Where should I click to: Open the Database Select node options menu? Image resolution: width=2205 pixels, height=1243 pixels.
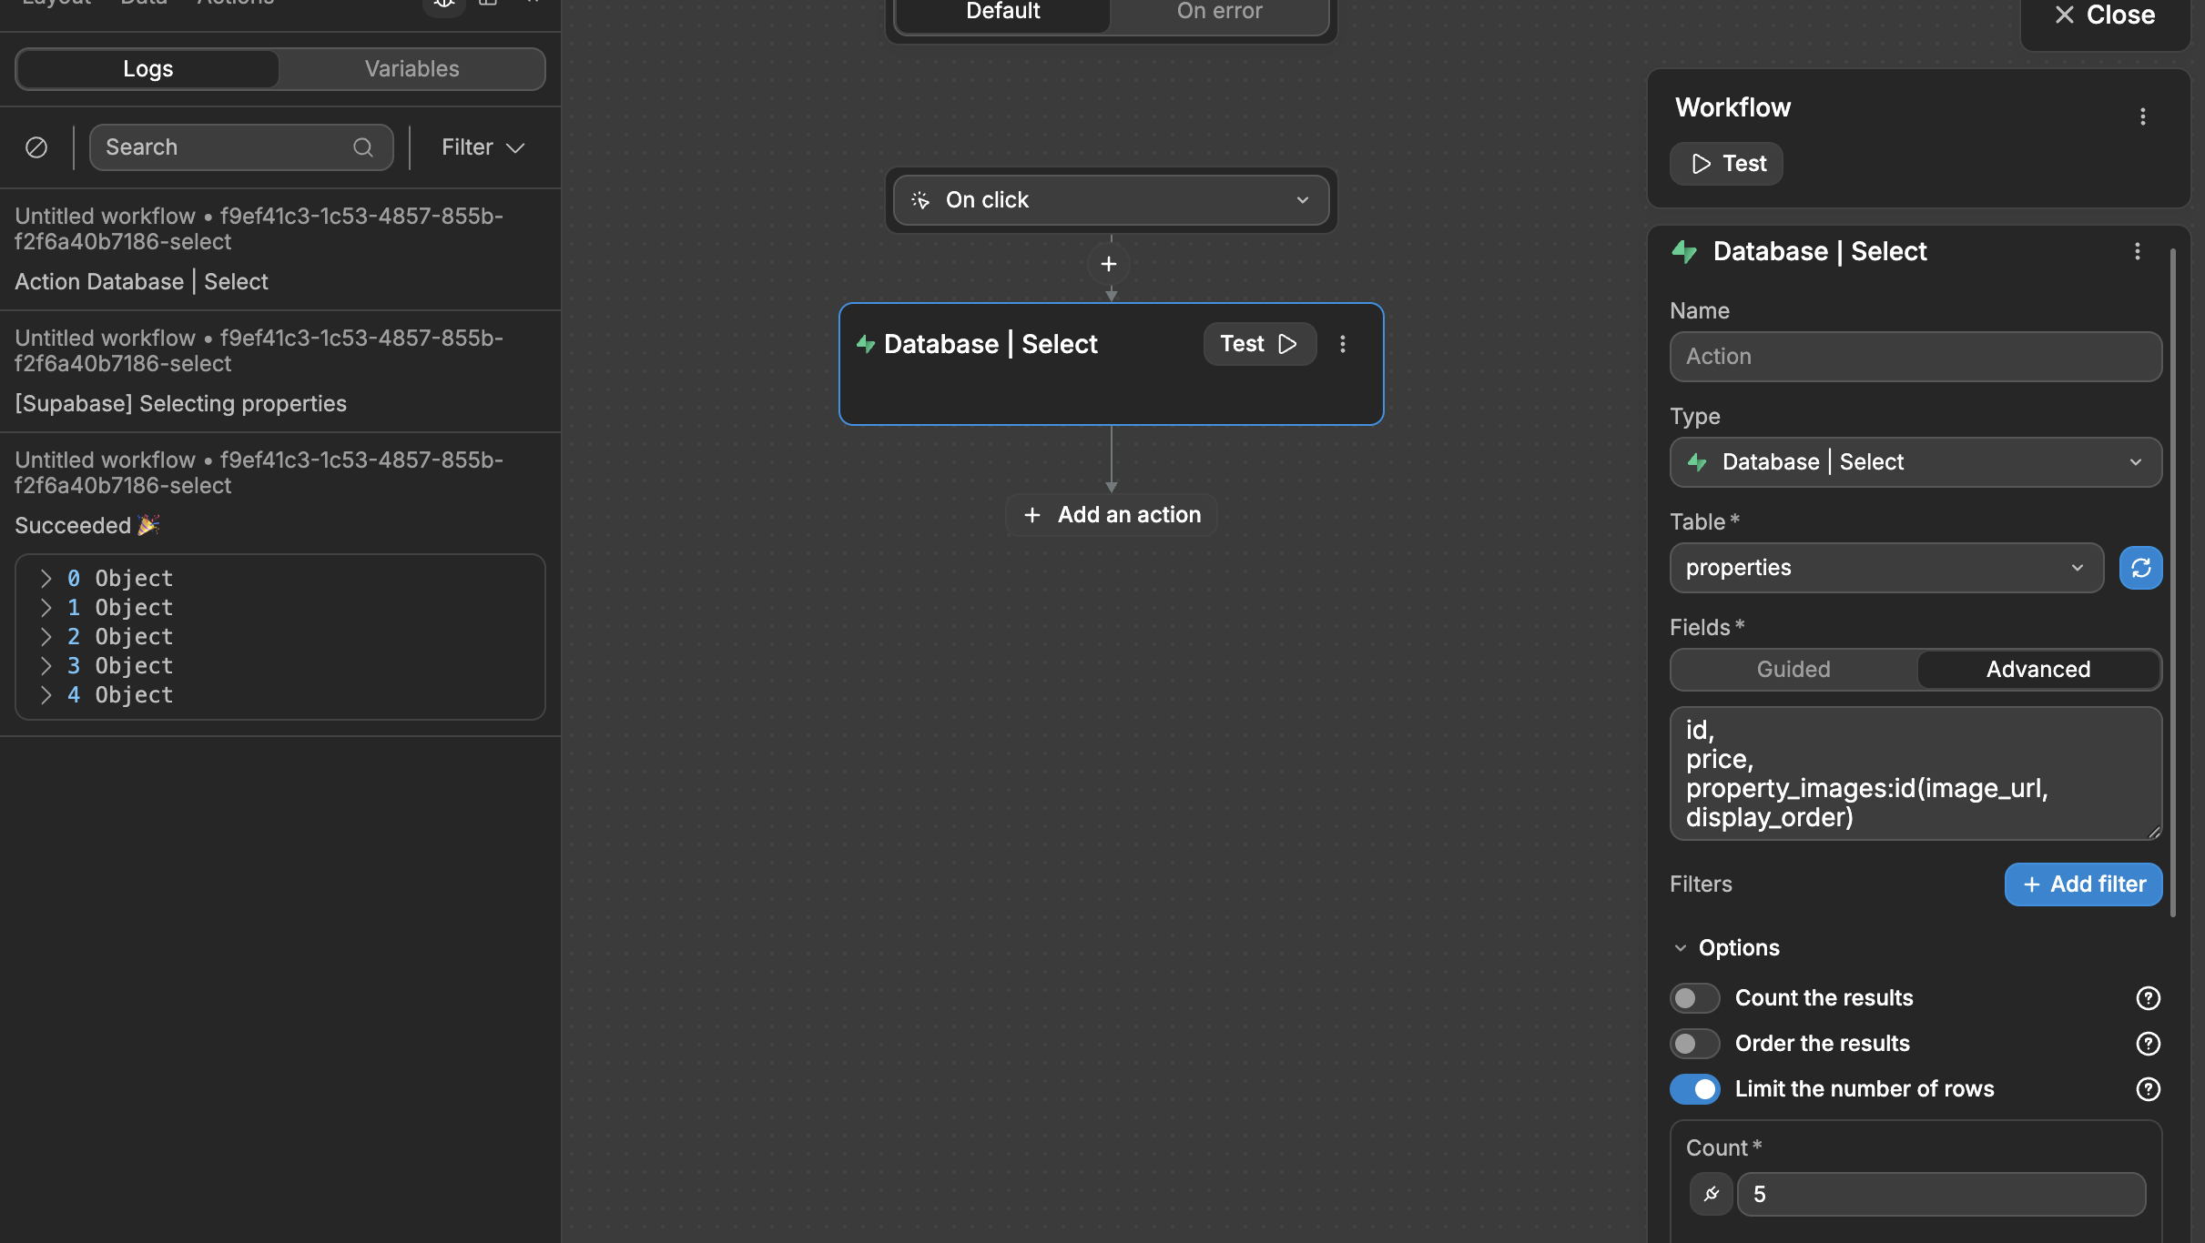(1343, 344)
